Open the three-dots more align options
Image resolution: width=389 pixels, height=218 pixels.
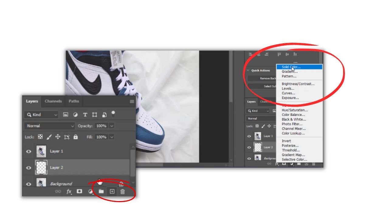(295, 62)
